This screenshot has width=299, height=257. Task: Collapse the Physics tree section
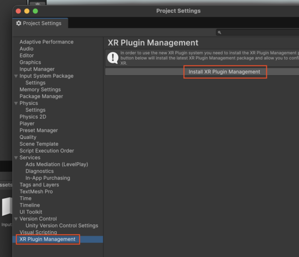[x=16, y=103]
